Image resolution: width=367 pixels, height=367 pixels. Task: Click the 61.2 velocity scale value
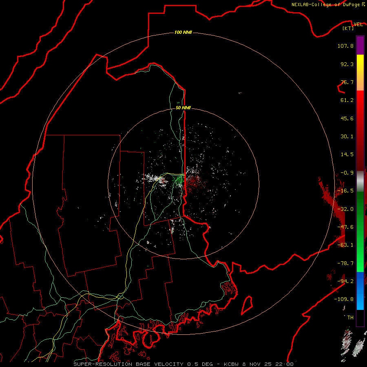[x=347, y=100]
